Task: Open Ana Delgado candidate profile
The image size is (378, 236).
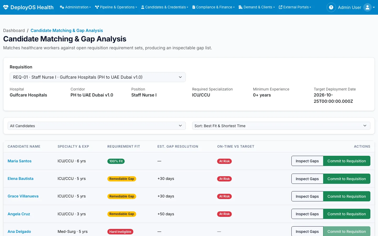Action: [19, 232]
